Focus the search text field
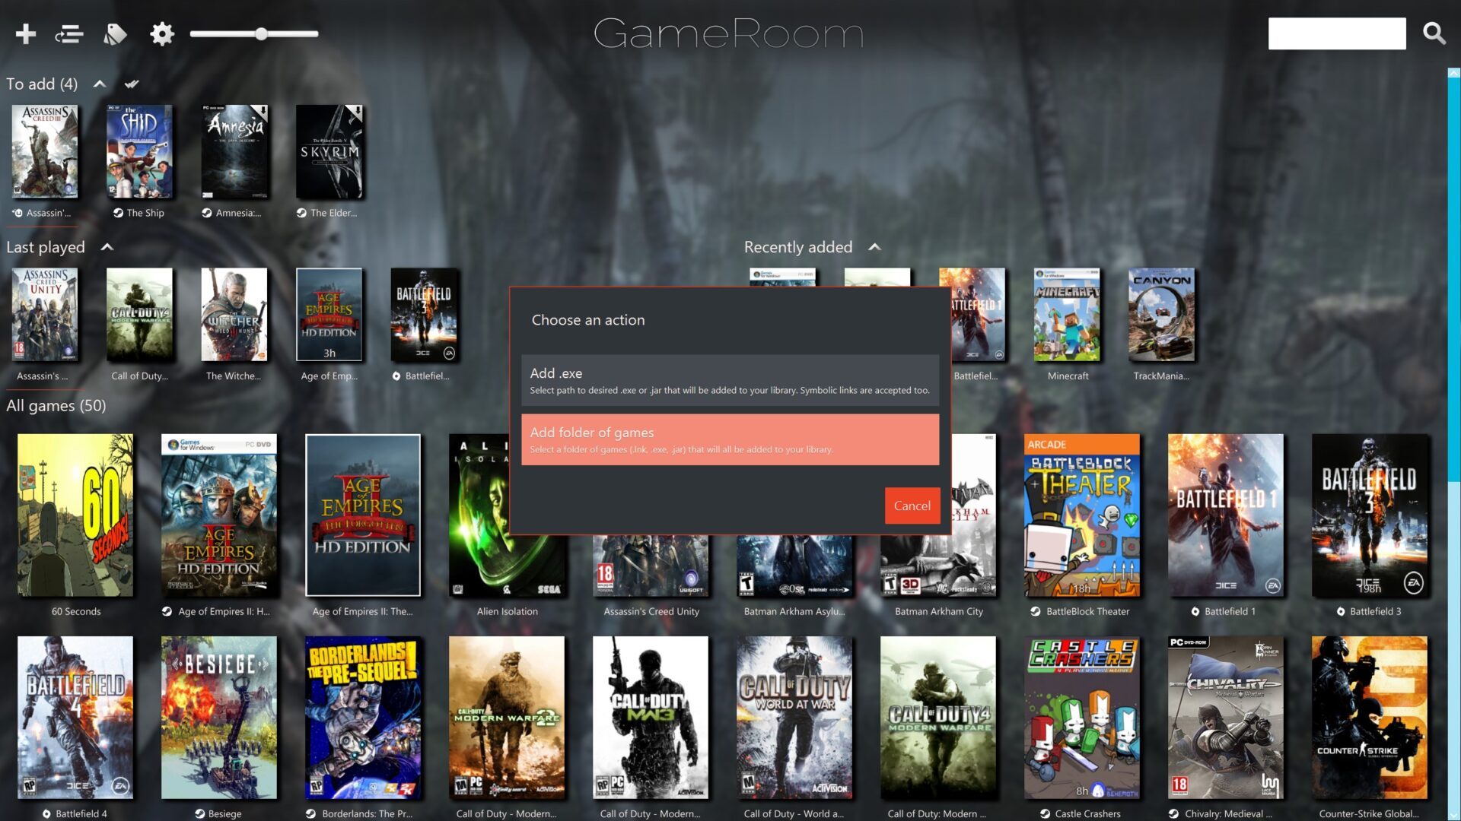 coord(1336,33)
